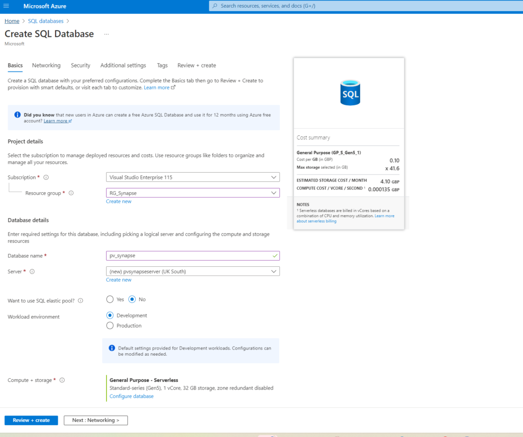The width and height of the screenshot is (523, 437).
Task: Click the info icon in Development defaults notice
Action: coord(112,348)
